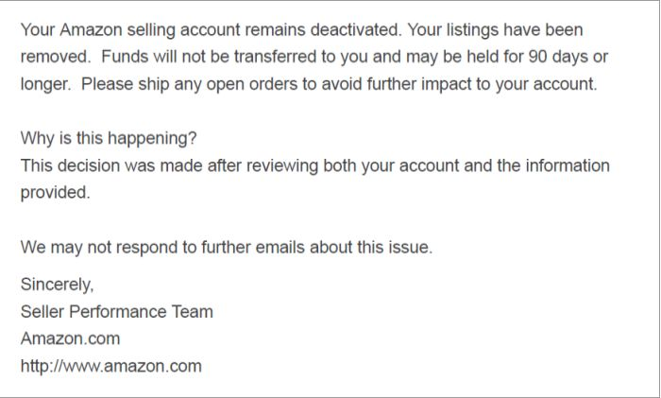Click the http://www.amazon.com URL text
661x398 pixels.
pos(110,366)
